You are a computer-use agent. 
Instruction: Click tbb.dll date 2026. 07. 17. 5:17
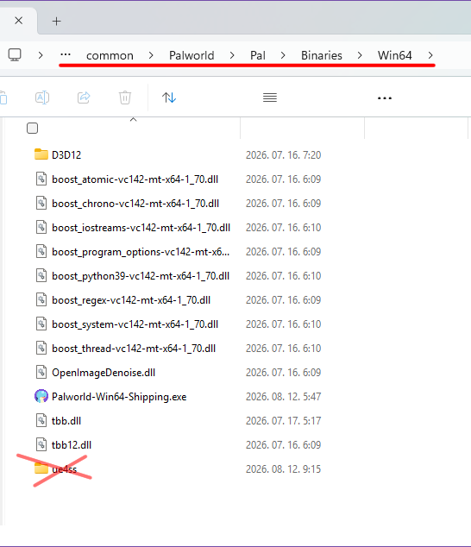click(283, 421)
